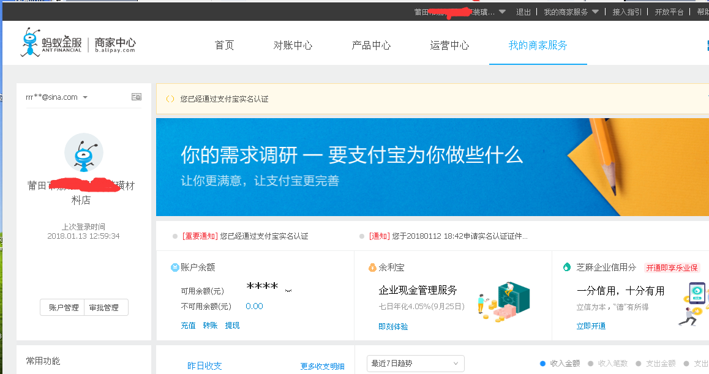Image resolution: width=709 pixels, height=374 pixels.
Task: Open the 产品中心 navigation tab
Action: (371, 45)
